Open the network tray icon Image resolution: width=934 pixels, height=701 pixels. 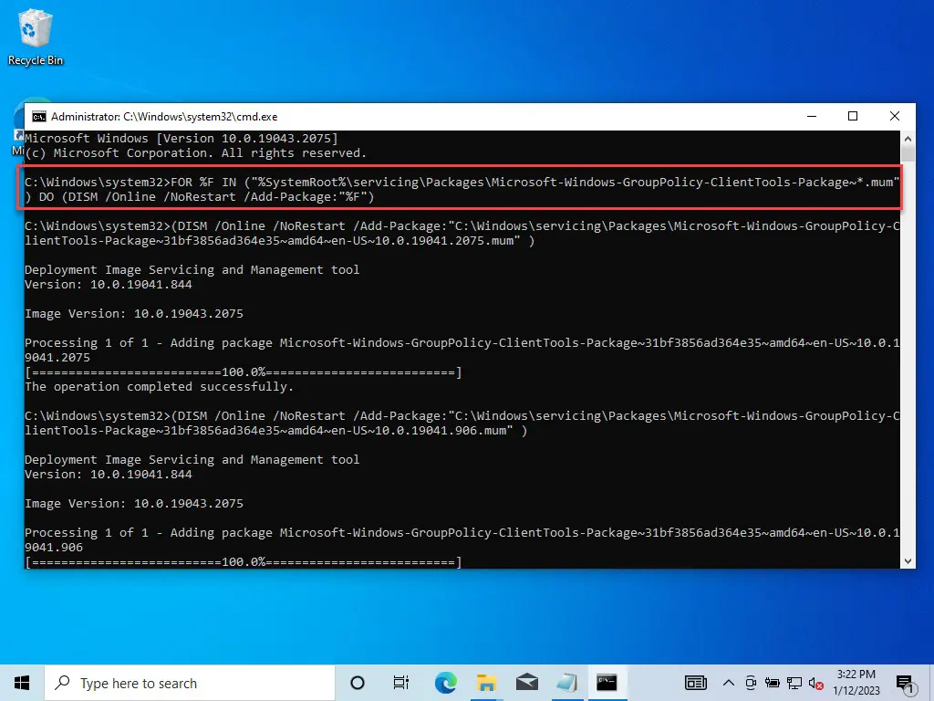pyautogui.click(x=794, y=683)
